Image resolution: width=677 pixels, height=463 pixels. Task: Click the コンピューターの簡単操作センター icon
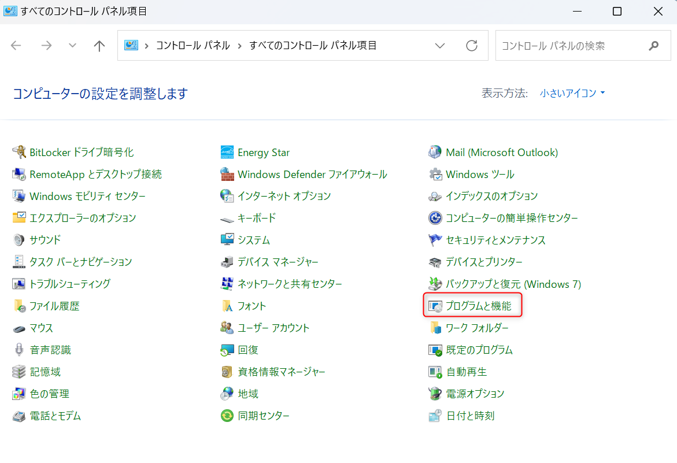(435, 218)
